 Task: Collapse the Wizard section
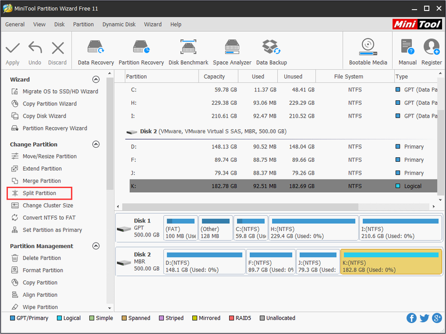96,79
